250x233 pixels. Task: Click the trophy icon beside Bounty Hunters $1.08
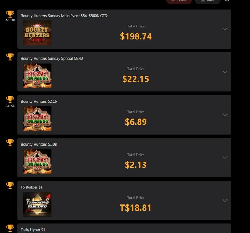pos(10,142)
